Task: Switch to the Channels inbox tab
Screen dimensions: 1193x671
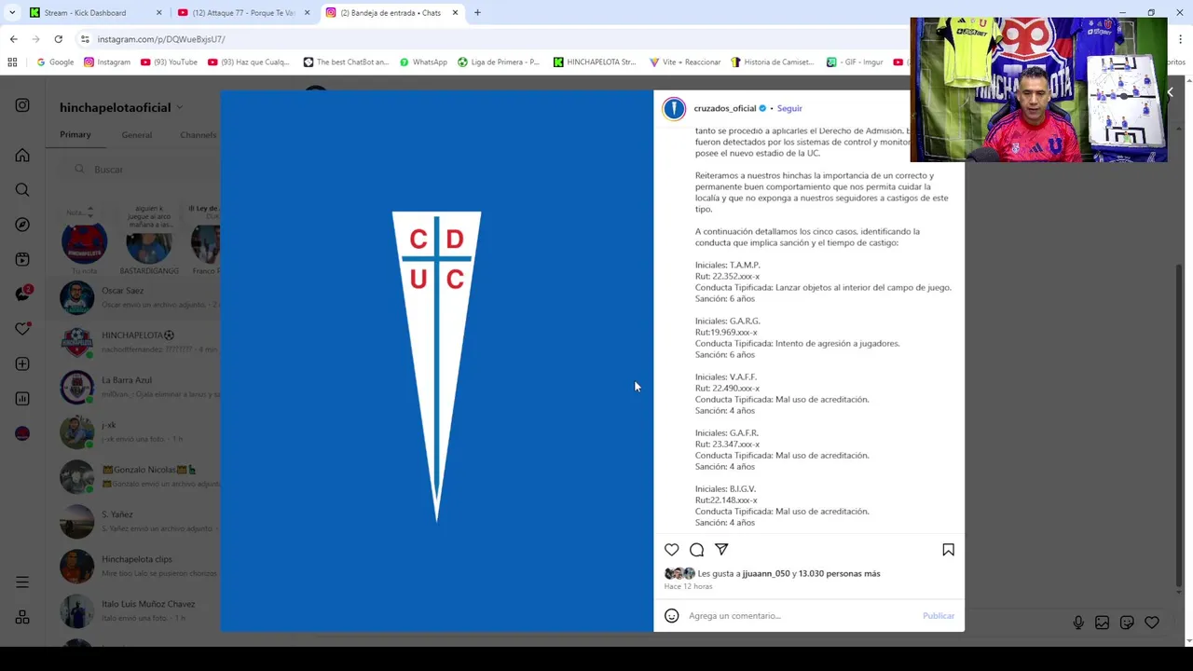Action: [x=198, y=135]
